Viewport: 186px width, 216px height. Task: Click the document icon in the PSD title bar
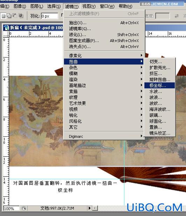pyautogui.click(x=6, y=28)
